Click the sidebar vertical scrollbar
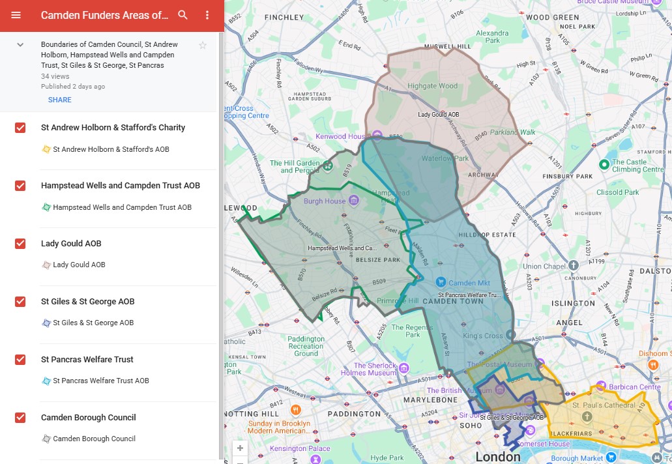This screenshot has width=672, height=464. coord(221,246)
